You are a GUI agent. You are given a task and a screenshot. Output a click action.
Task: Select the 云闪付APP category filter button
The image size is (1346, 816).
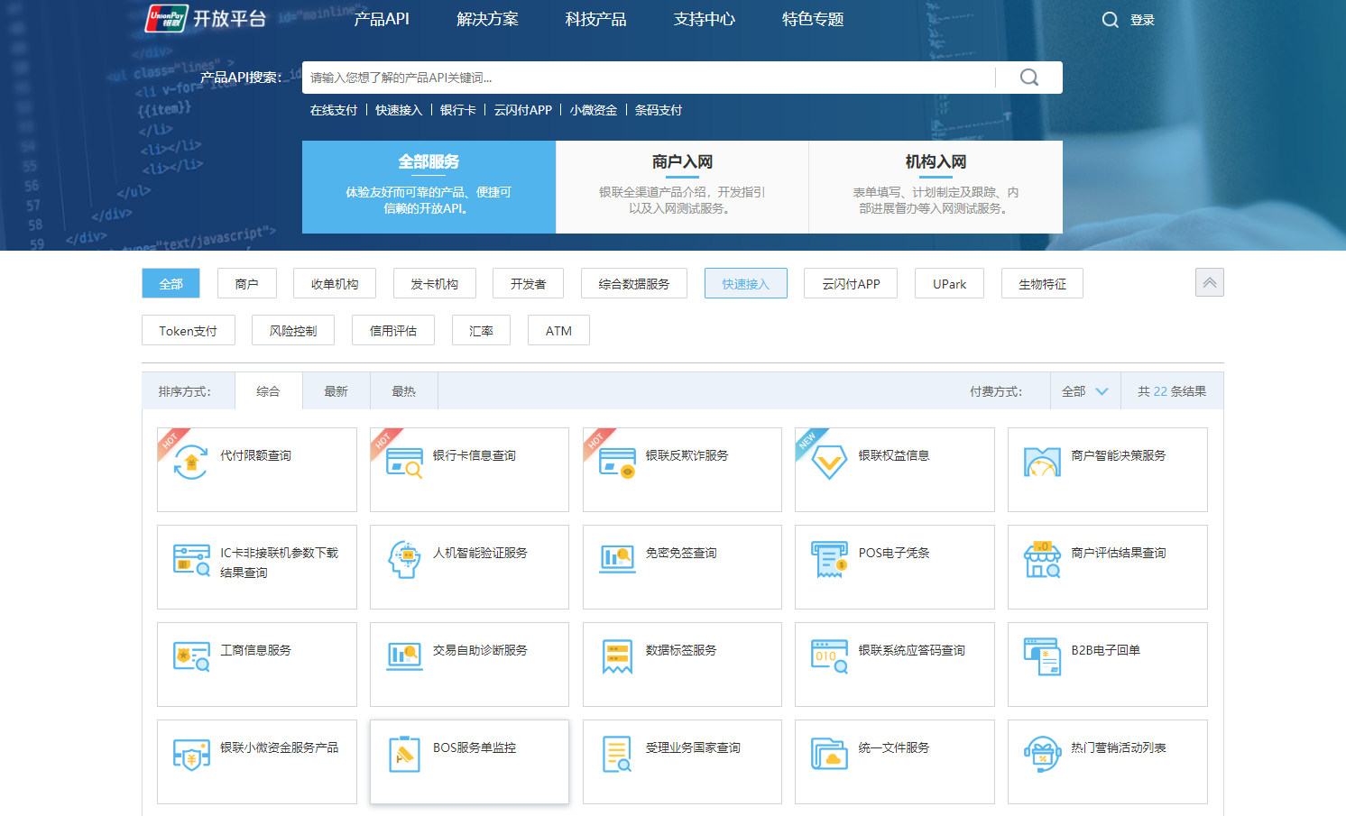(852, 283)
